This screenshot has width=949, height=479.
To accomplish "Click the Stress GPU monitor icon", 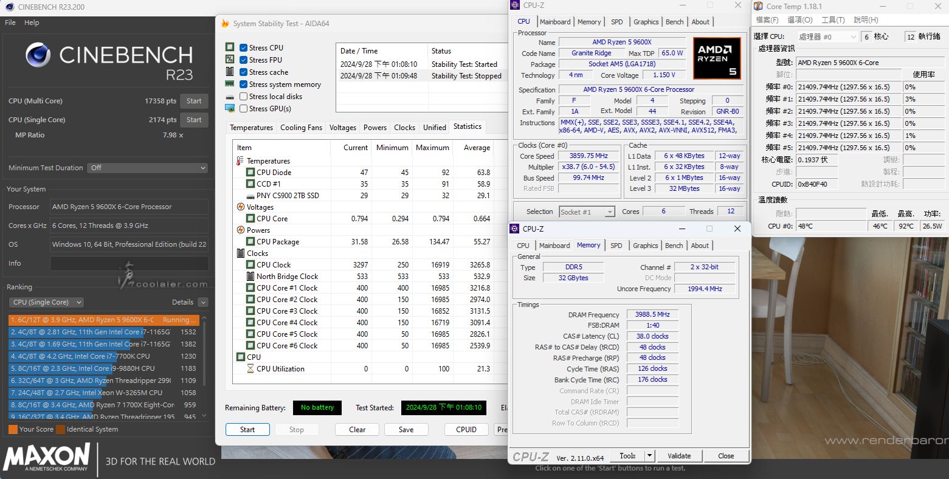I will [x=230, y=108].
